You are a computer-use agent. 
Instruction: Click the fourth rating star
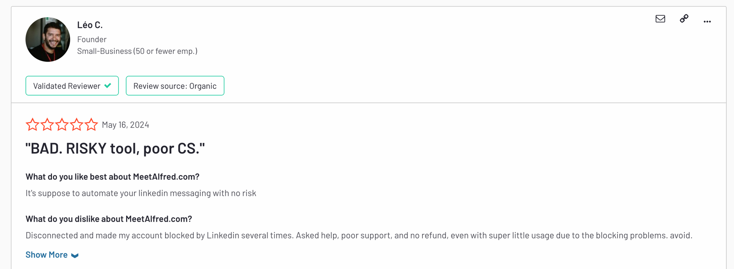[76, 125]
